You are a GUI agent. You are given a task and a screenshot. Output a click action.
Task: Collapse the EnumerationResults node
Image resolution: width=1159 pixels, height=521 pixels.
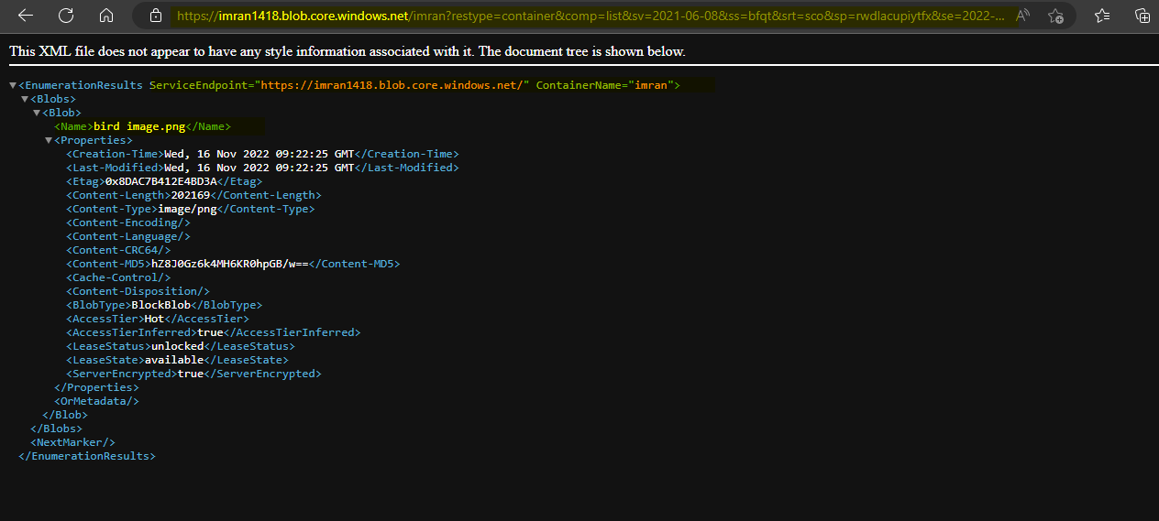[x=13, y=85]
